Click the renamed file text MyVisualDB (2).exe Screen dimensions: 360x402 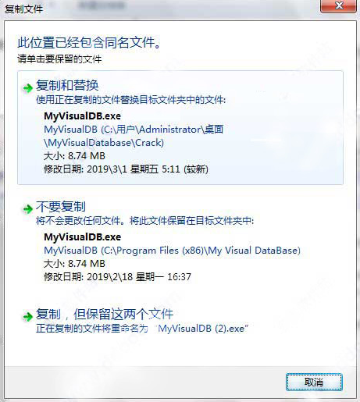click(203, 329)
